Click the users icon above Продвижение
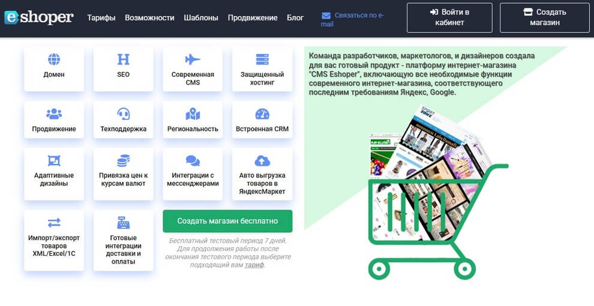Image resolution: width=594 pixels, height=306 pixels. click(54, 114)
